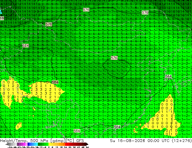Image resolution: width=192 pixels, height=148 pixels.
Task: Click the 576 label on the closed central contour
Action: point(114,58)
